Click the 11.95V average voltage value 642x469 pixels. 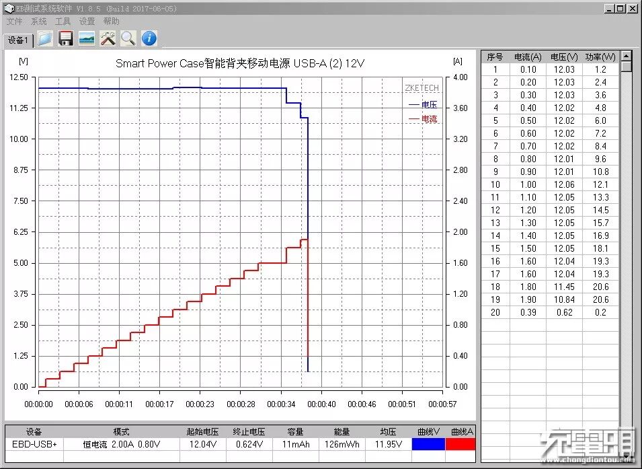(388, 444)
